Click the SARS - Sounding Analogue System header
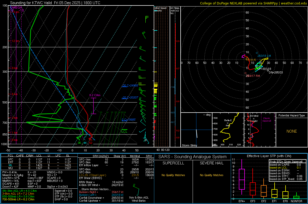 [192, 157]
